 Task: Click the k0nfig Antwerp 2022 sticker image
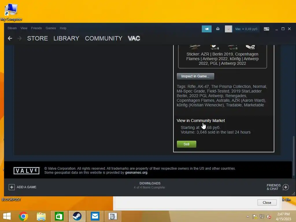click(233, 47)
